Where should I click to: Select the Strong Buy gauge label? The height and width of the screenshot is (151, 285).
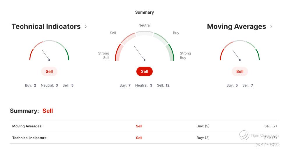click(185, 55)
